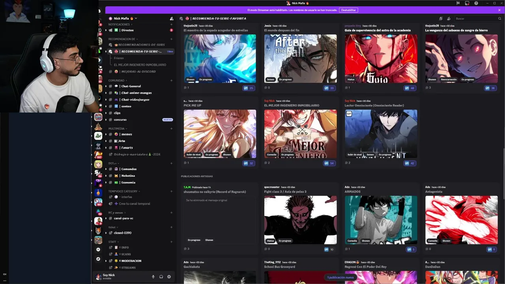This screenshot has width=505, height=284.
Task: Click the 1 publicación nueva notification pill
Action: pyautogui.click(x=340, y=277)
